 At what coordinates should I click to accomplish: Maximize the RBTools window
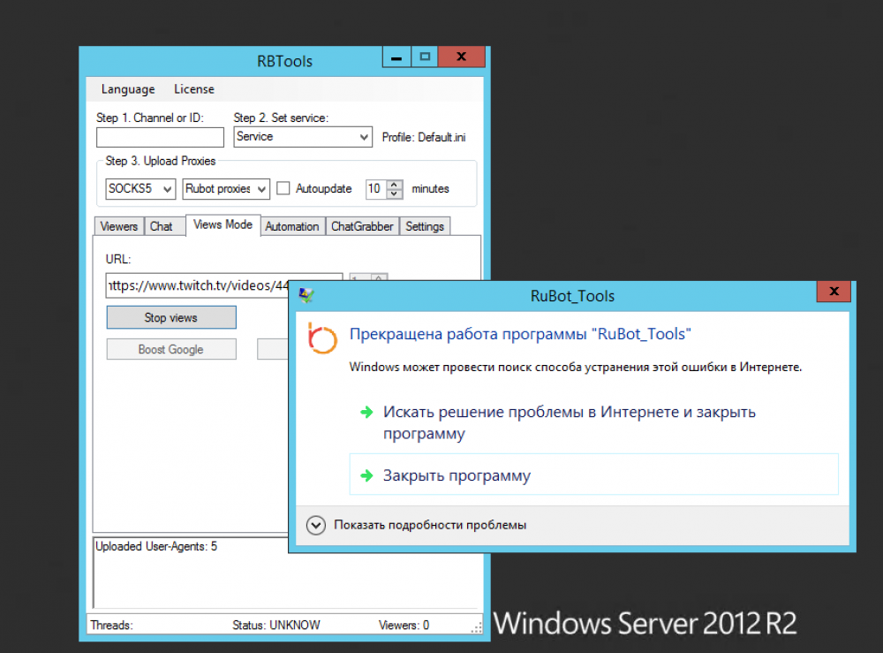(x=425, y=57)
